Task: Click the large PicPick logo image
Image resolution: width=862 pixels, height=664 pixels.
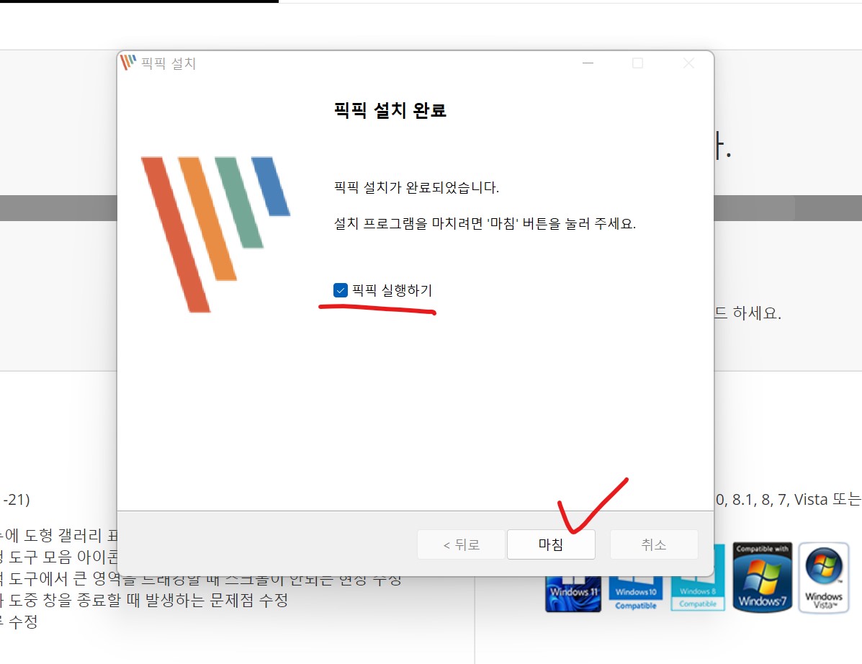Action: pos(215,234)
